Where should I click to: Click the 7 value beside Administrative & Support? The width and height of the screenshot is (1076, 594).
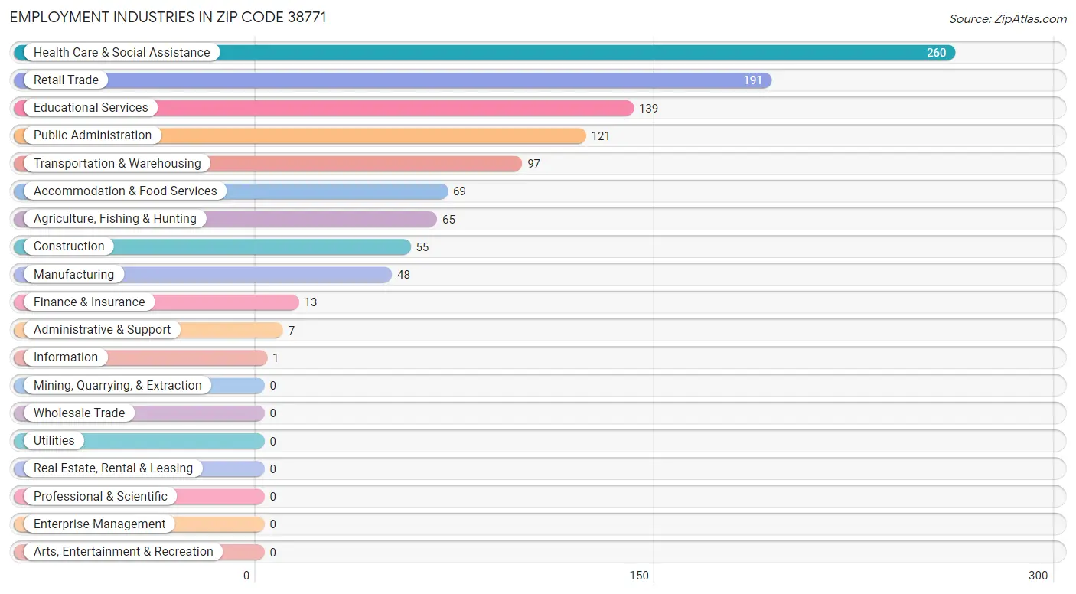tap(292, 330)
